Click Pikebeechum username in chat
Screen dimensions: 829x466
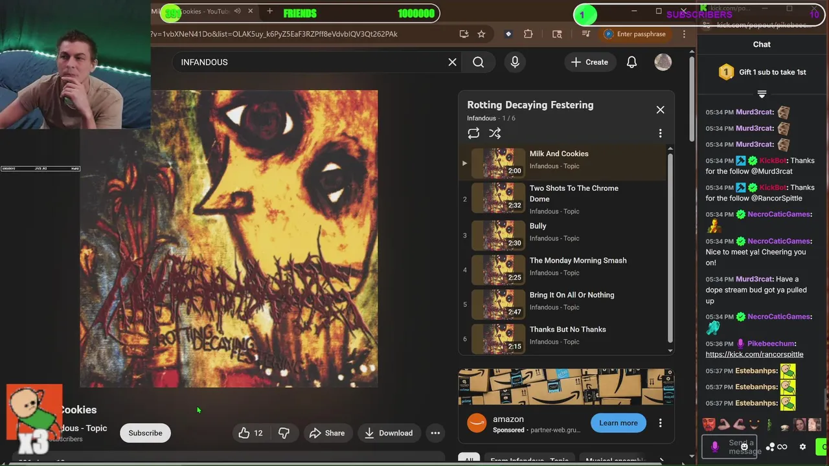point(771,344)
